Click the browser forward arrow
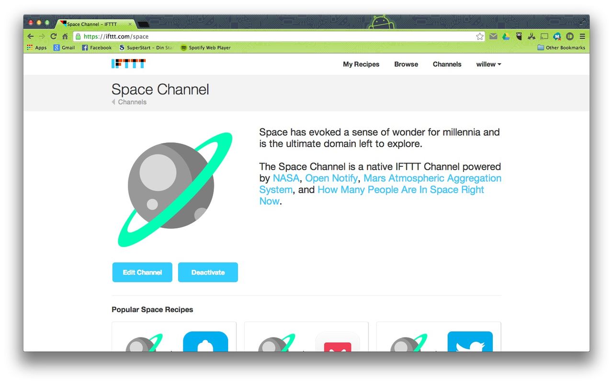 pos(42,36)
